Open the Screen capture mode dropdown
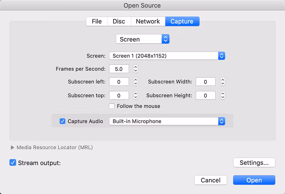The height and width of the screenshot is (194, 285). pyautogui.click(x=142, y=39)
